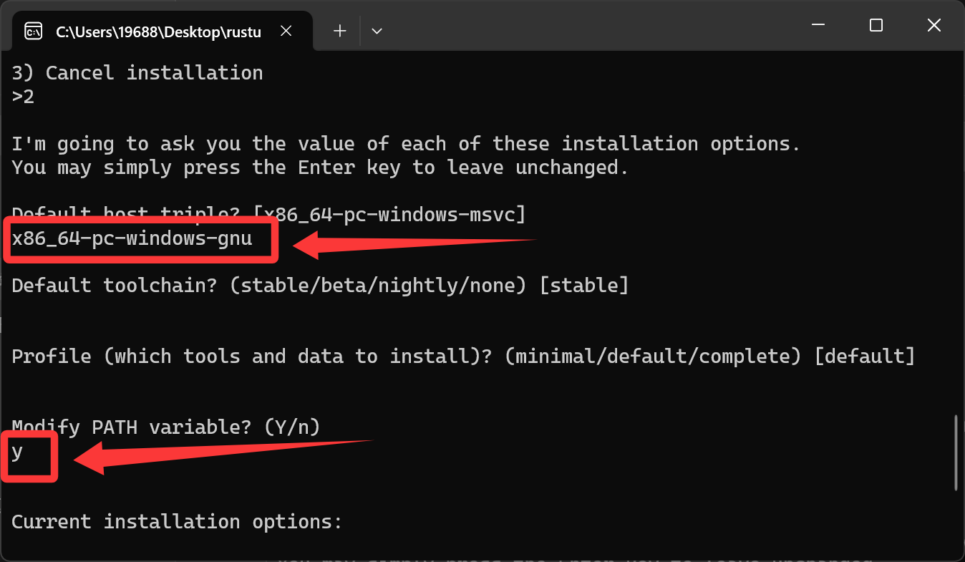Open a new tab with plus button
Image resolution: width=965 pixels, height=562 pixels.
coord(340,31)
